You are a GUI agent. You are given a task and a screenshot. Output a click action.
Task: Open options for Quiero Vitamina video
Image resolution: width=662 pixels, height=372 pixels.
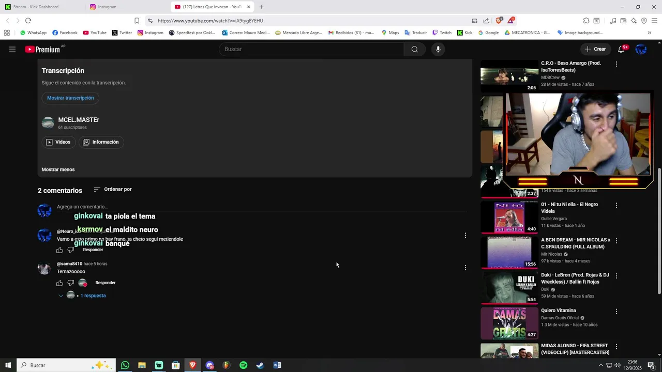pos(616,312)
